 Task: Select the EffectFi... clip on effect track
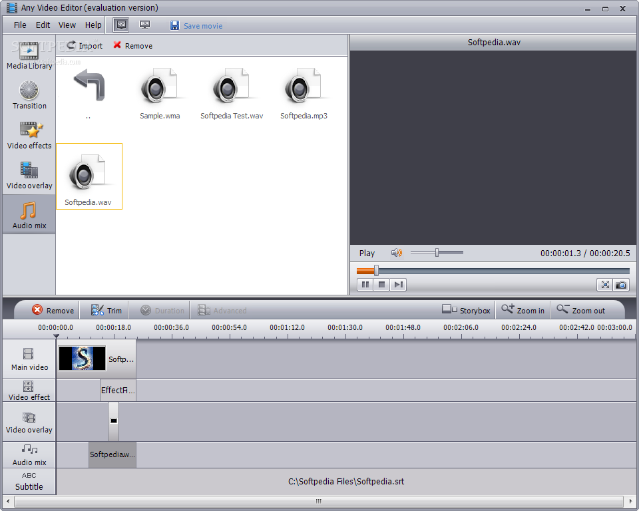point(118,391)
